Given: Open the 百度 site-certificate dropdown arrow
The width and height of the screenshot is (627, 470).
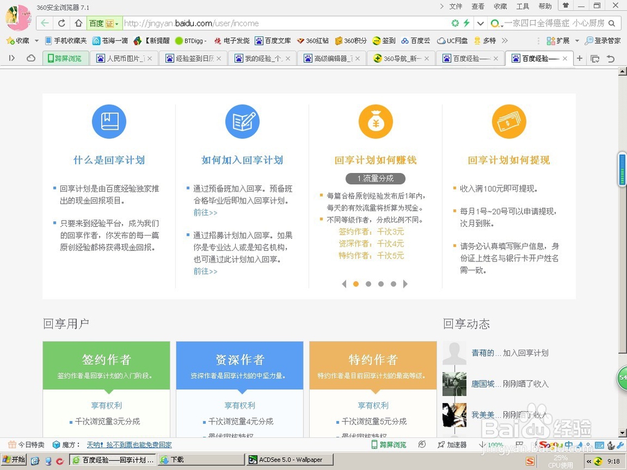Looking at the screenshot, I should [117, 24].
